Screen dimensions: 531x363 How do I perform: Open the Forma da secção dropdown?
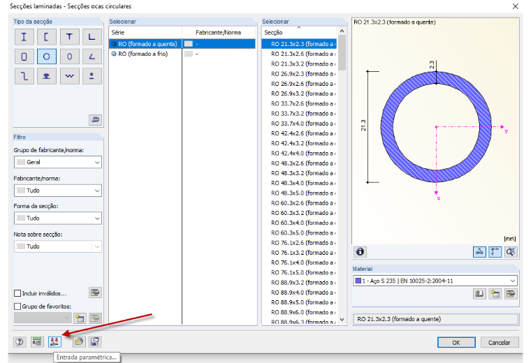[58, 218]
